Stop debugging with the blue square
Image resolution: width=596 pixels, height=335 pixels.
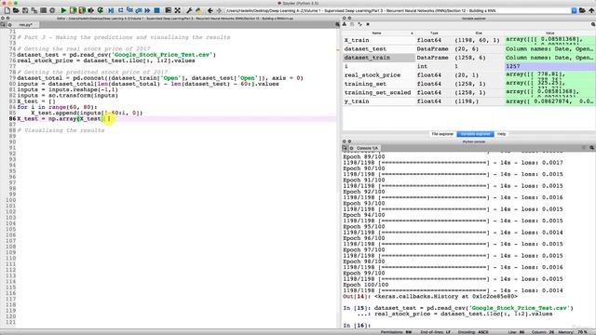(x=156, y=10)
